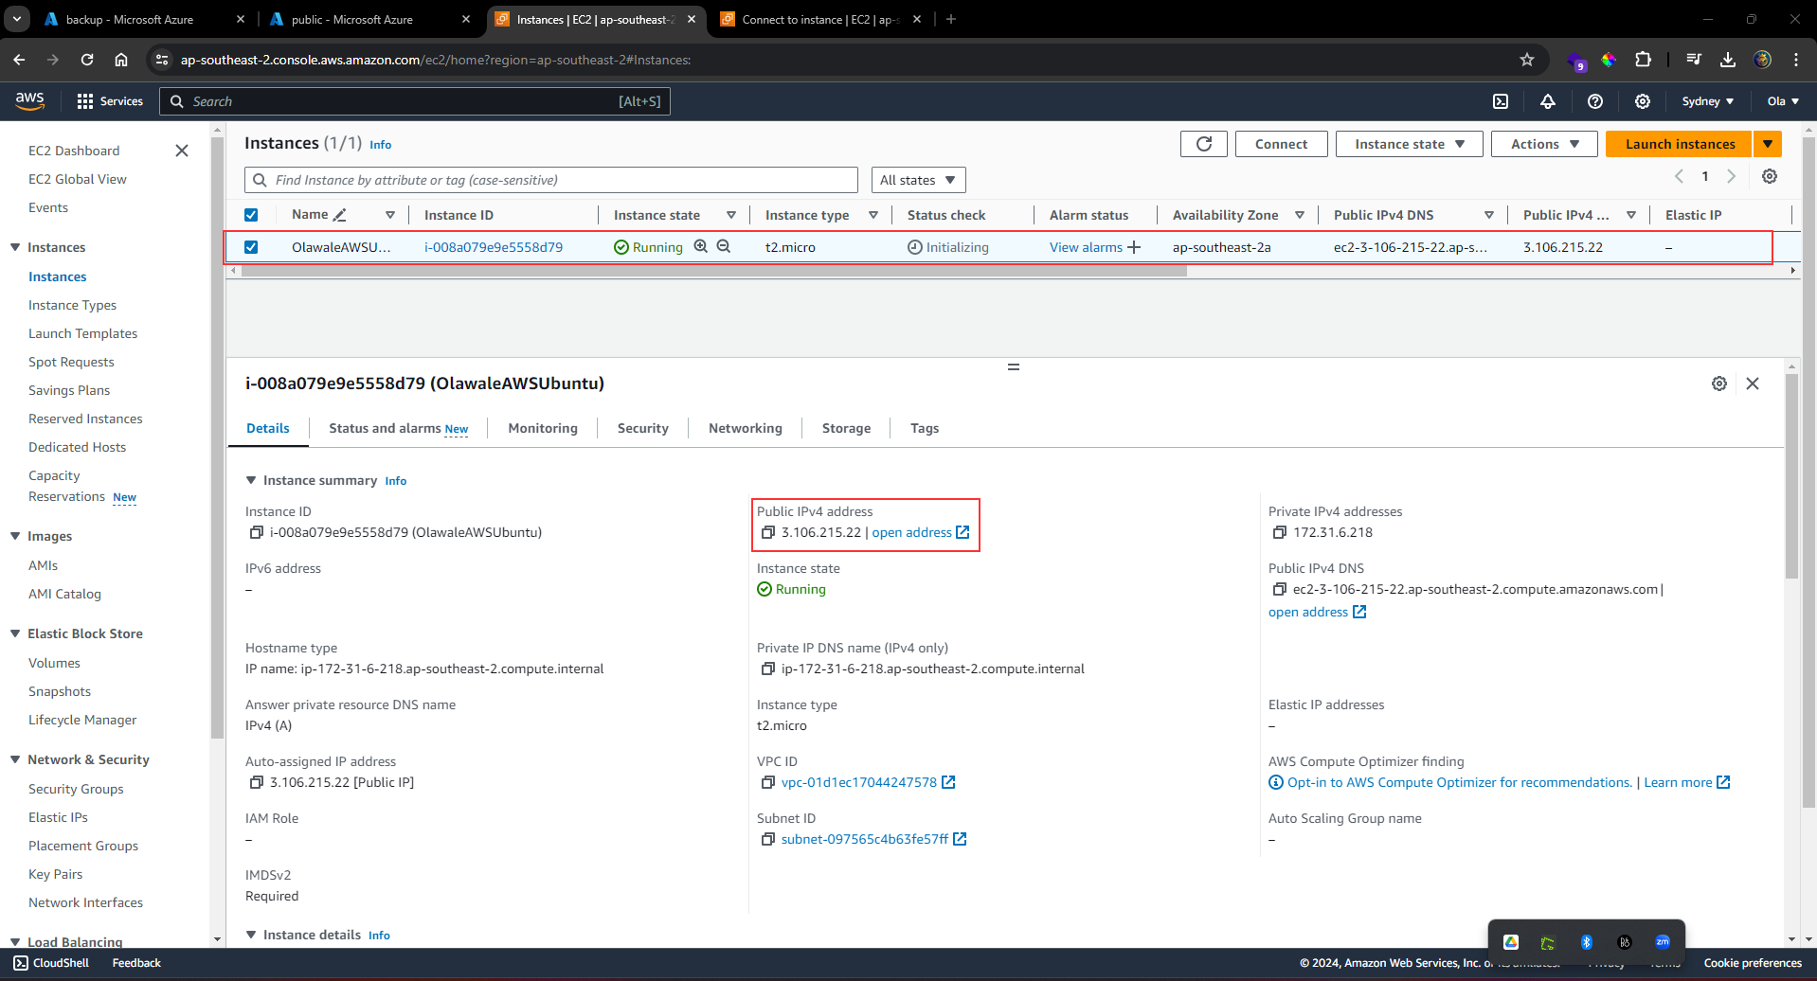Add alarm with the plus icon
The image size is (1817, 981).
(1134, 247)
